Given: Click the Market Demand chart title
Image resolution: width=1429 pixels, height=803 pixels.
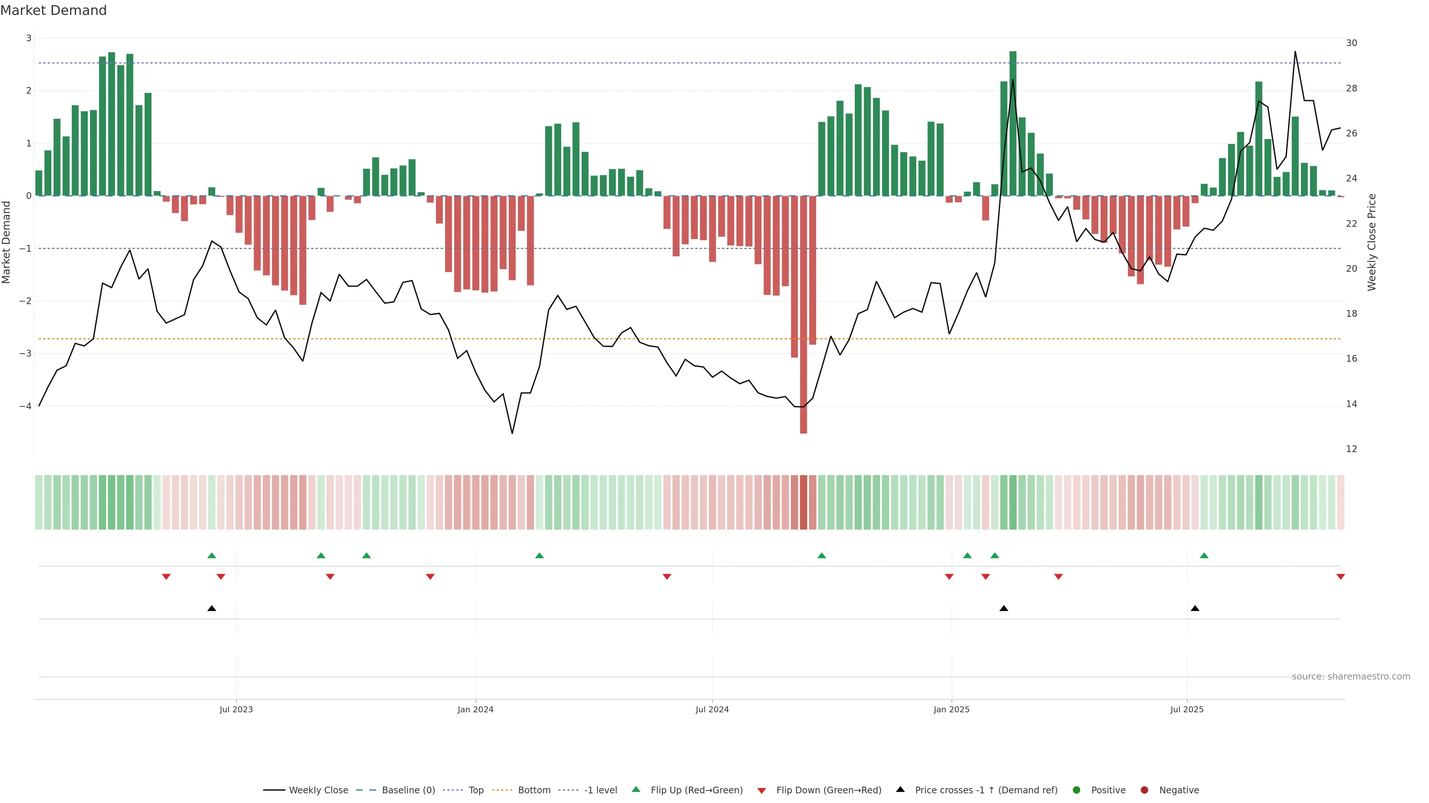Looking at the screenshot, I should [x=53, y=10].
